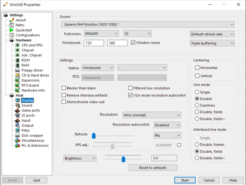Click the IO ports icon

pyautogui.click(x=18, y=115)
